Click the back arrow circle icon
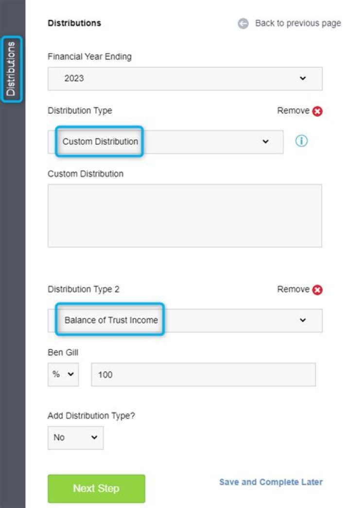 [243, 24]
